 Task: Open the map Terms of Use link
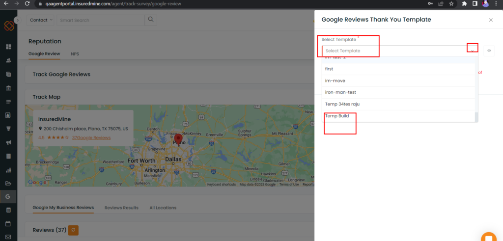289,185
